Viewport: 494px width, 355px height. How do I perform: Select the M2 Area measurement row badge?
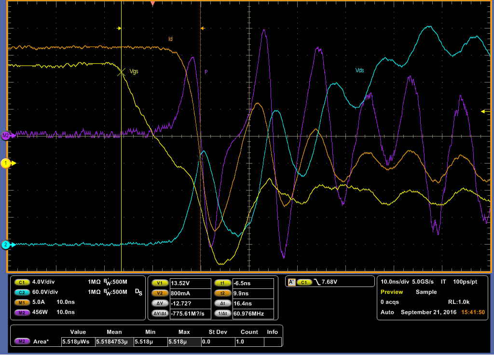pos(22,341)
